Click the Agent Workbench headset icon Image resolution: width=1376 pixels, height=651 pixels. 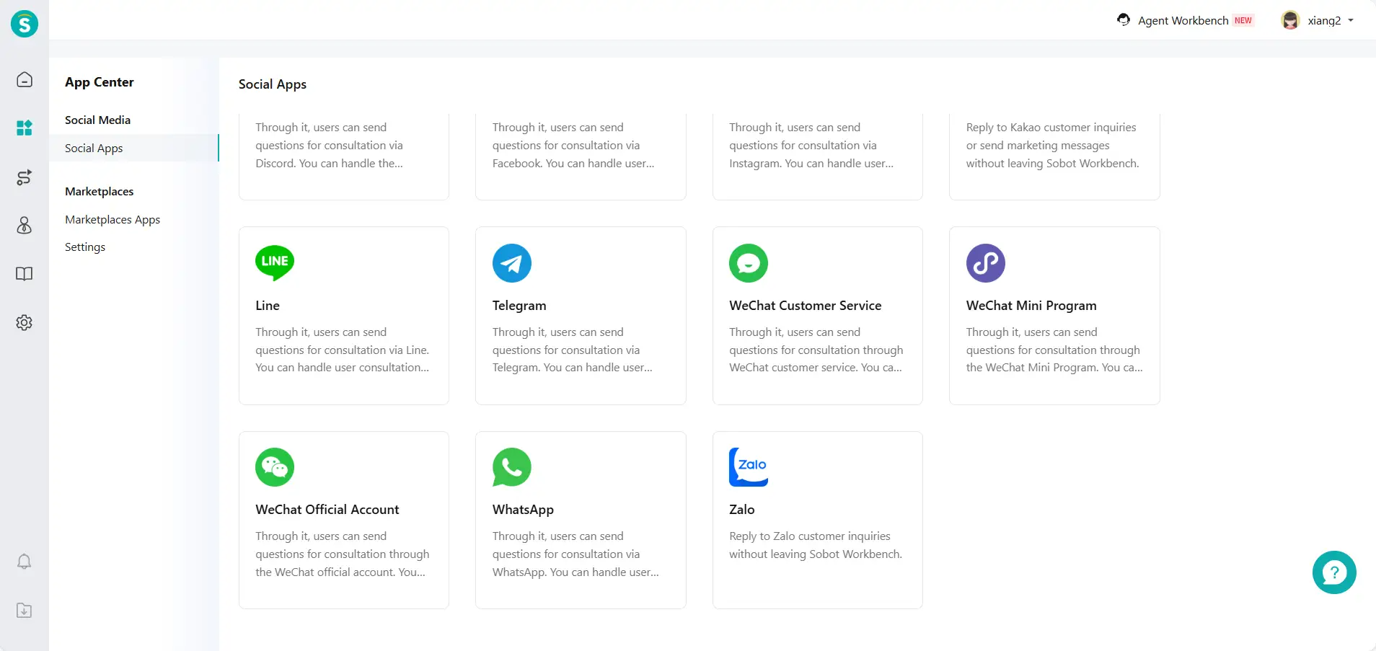click(x=1124, y=20)
